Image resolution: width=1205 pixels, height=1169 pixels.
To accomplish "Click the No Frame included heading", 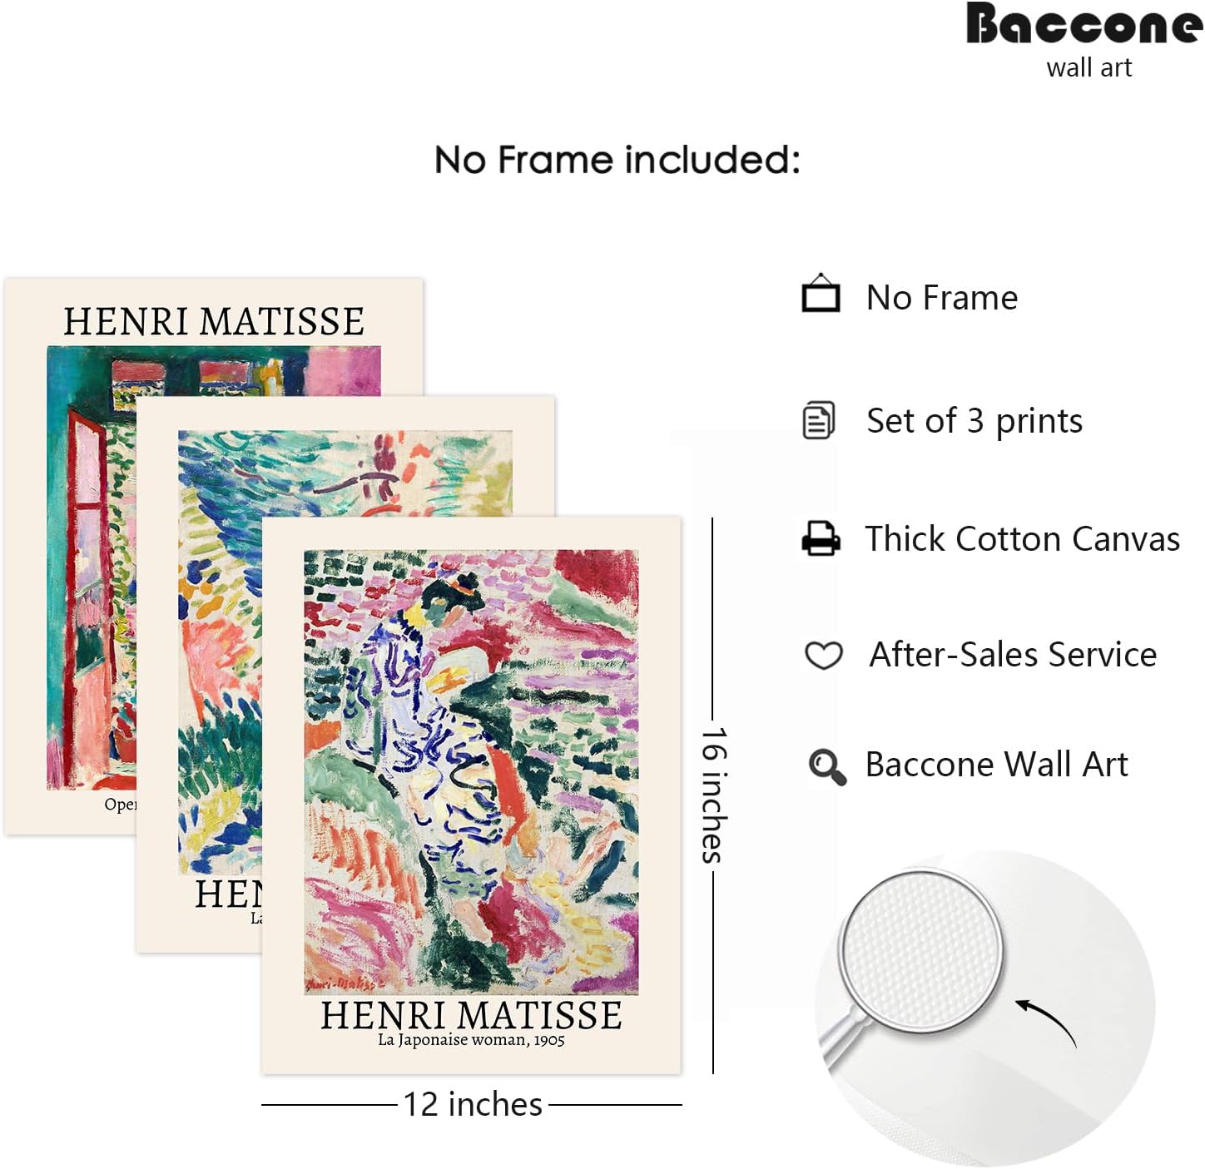I will pos(617,159).
